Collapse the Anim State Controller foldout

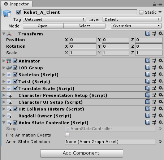point(4,123)
